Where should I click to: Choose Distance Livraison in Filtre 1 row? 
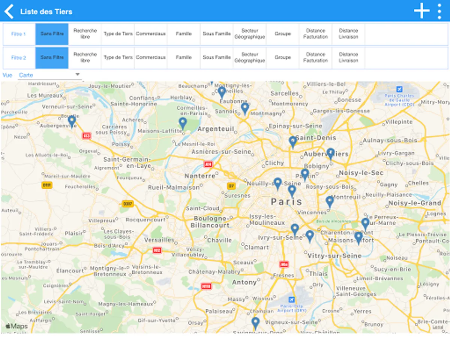(349, 34)
